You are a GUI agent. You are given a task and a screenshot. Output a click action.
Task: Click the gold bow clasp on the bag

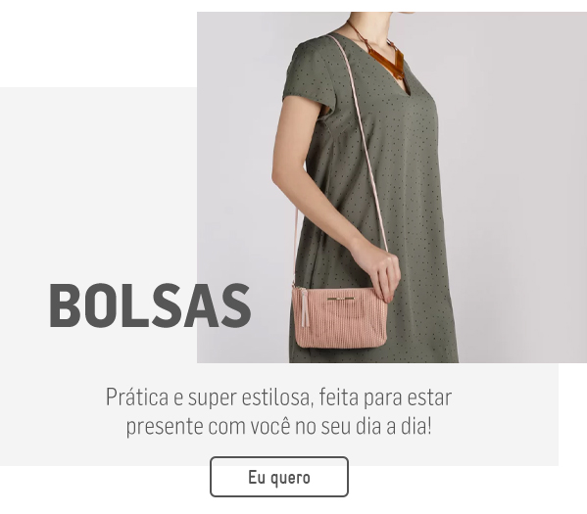point(341,299)
